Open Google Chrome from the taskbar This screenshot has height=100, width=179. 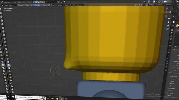point(57,99)
